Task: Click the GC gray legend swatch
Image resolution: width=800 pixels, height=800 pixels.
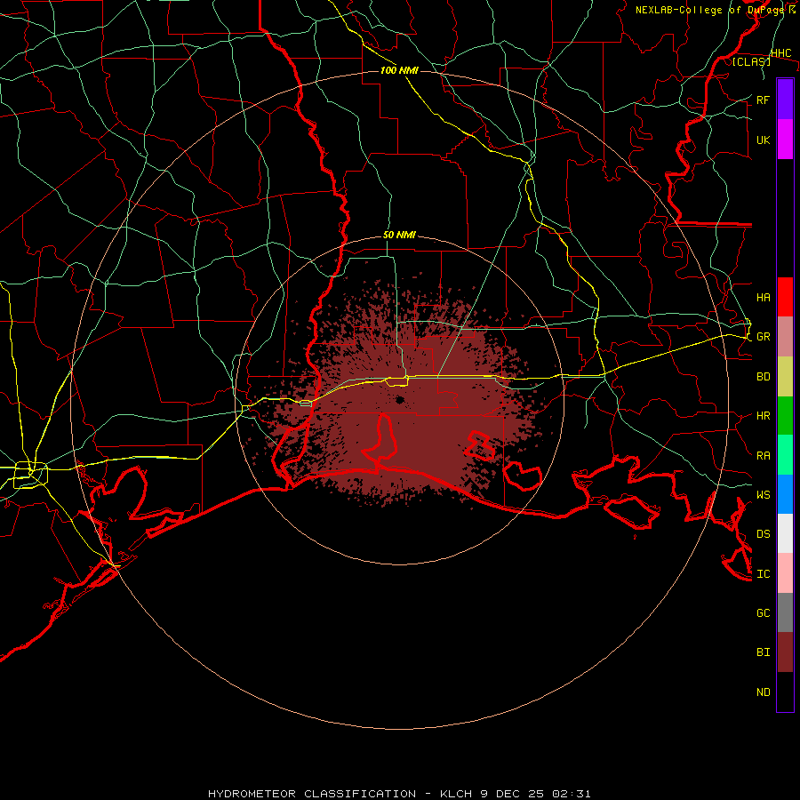Action: [785, 612]
